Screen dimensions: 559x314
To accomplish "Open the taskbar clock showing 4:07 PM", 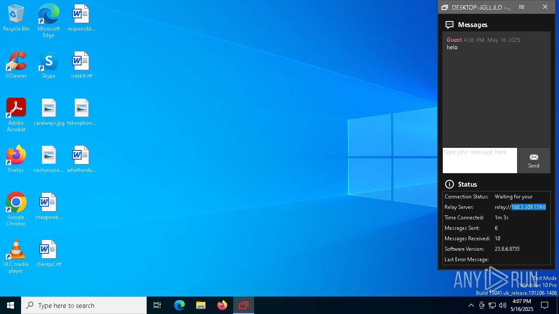I will point(522,305).
